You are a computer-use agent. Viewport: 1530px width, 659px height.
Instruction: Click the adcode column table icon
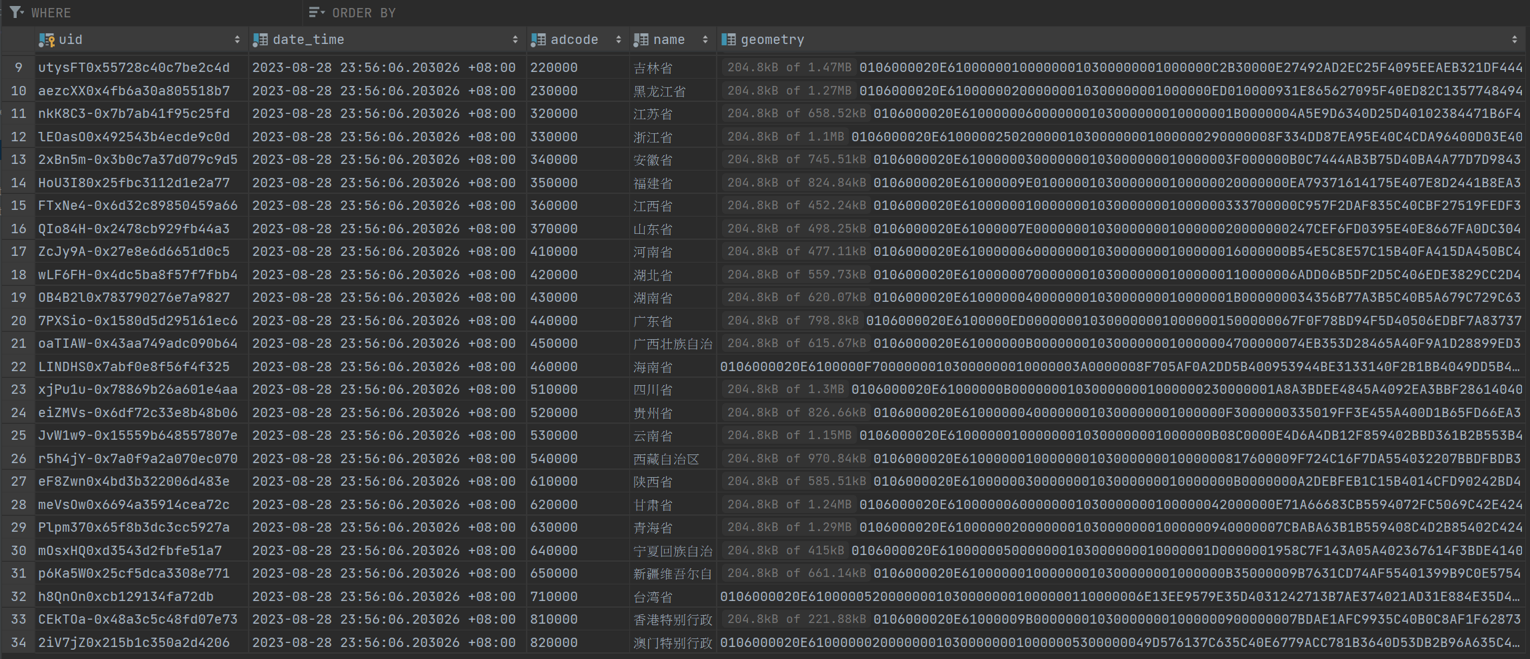point(538,40)
